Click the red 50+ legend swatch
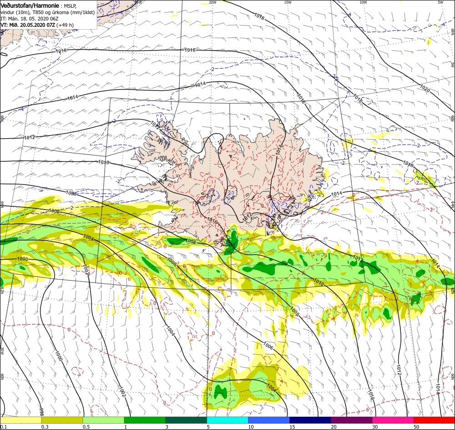This screenshot has height=430, width=455. click(435, 420)
